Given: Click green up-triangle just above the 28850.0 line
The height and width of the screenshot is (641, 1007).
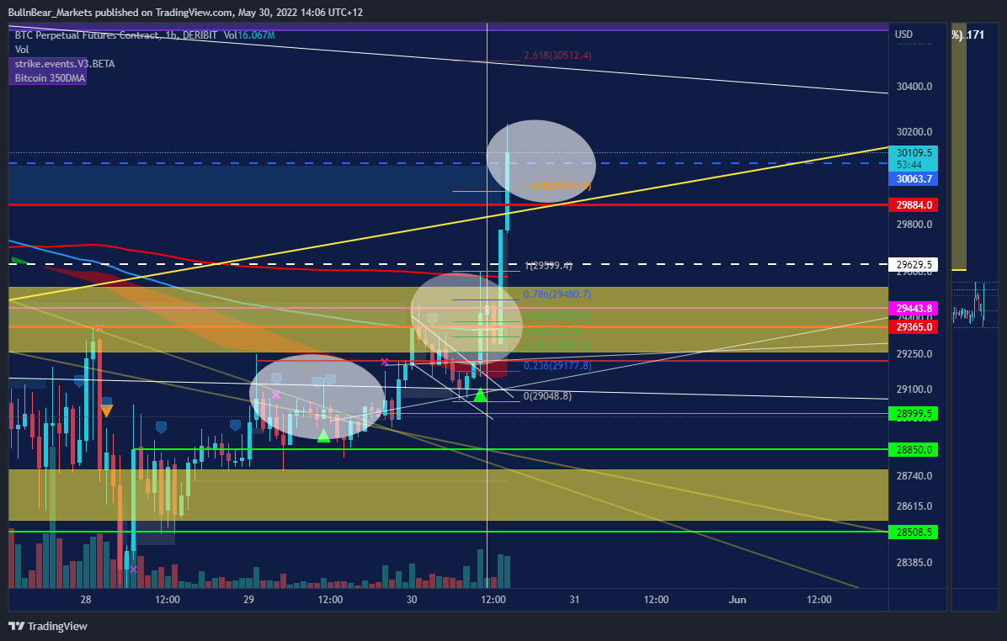Looking at the screenshot, I should 323,437.
